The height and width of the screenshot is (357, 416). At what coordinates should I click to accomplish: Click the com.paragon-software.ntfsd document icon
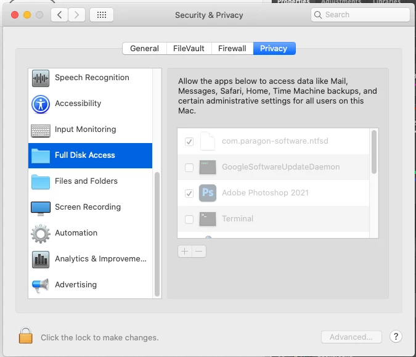208,141
